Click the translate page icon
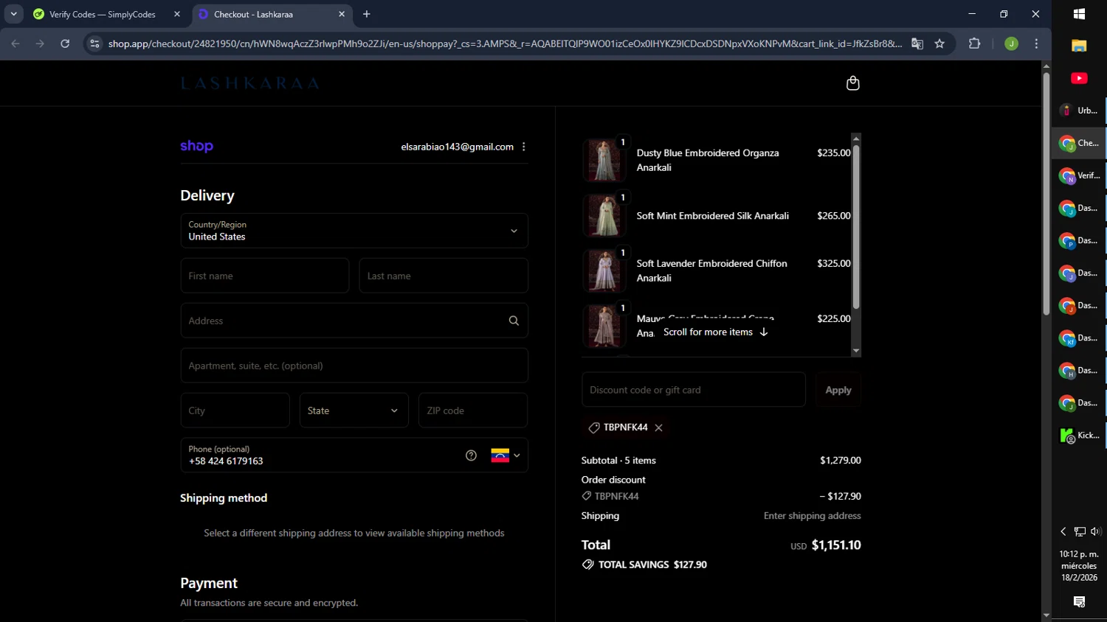 pyautogui.click(x=917, y=43)
